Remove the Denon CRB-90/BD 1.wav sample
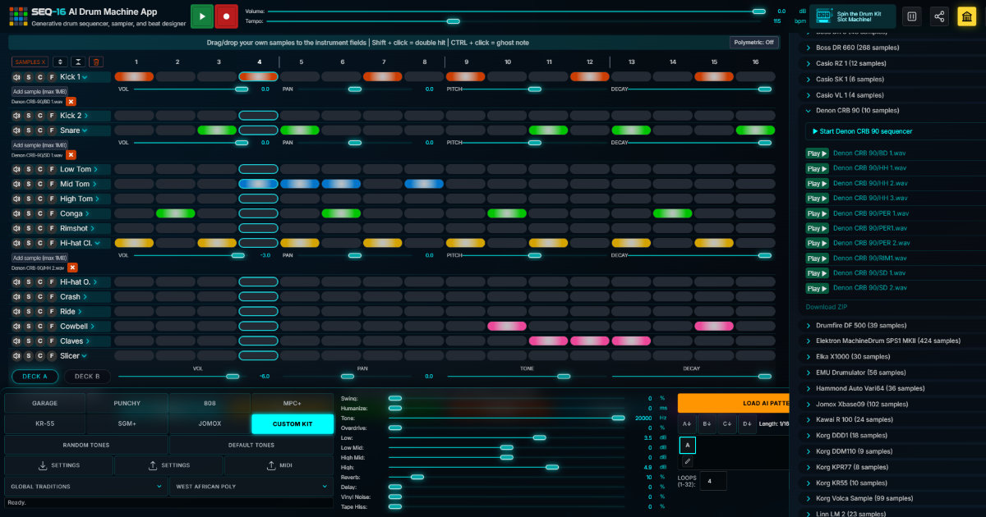 [x=71, y=102]
